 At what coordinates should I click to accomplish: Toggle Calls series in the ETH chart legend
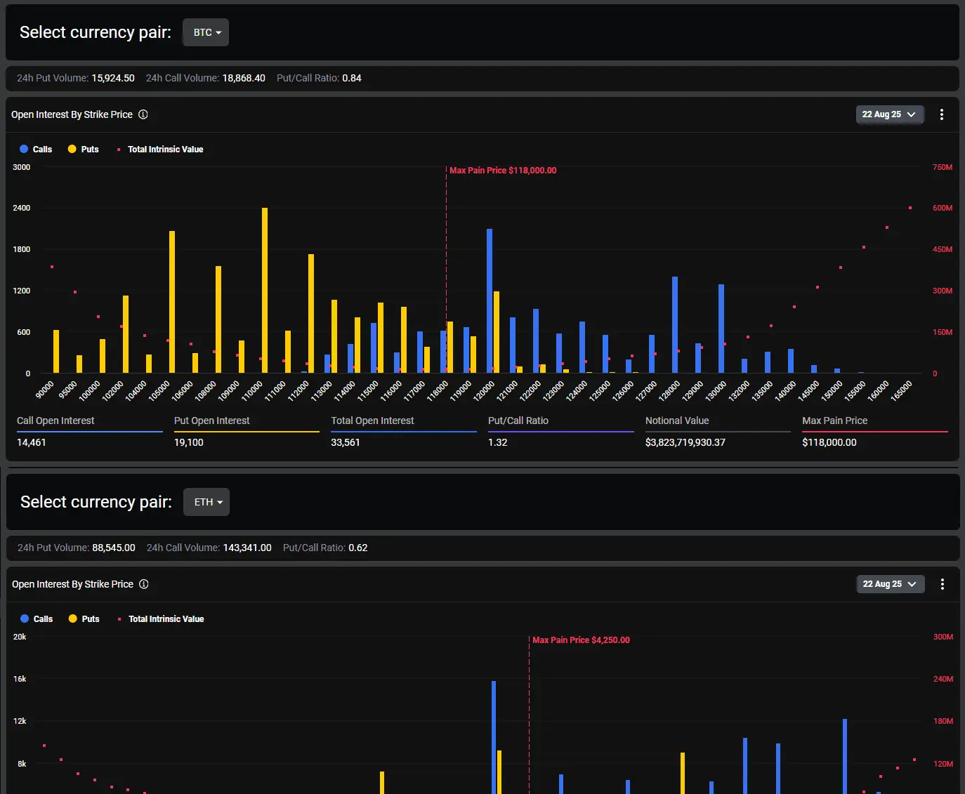tap(37, 618)
